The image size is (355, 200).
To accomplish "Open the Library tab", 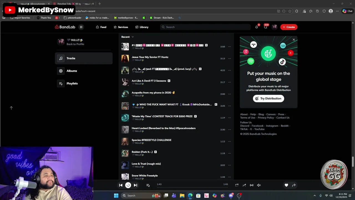I will [x=142, y=27].
